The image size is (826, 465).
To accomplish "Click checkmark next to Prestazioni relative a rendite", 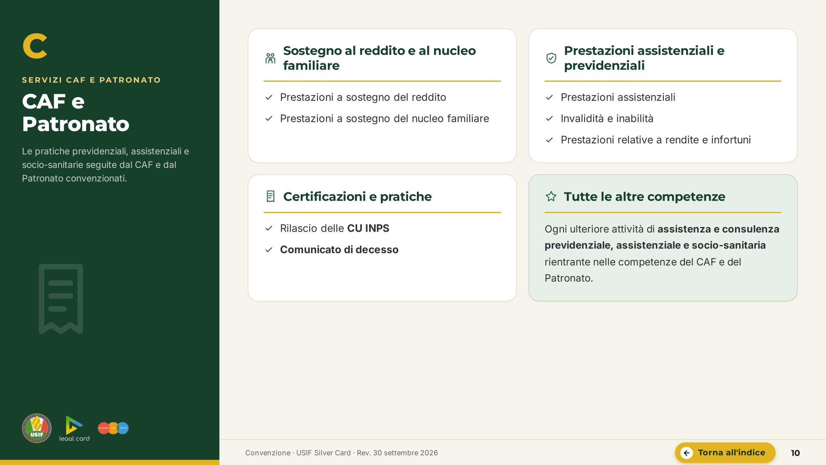I will 549,140.
